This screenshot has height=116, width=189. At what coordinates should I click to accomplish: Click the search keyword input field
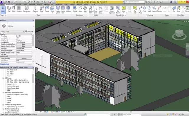tap(134, 2)
